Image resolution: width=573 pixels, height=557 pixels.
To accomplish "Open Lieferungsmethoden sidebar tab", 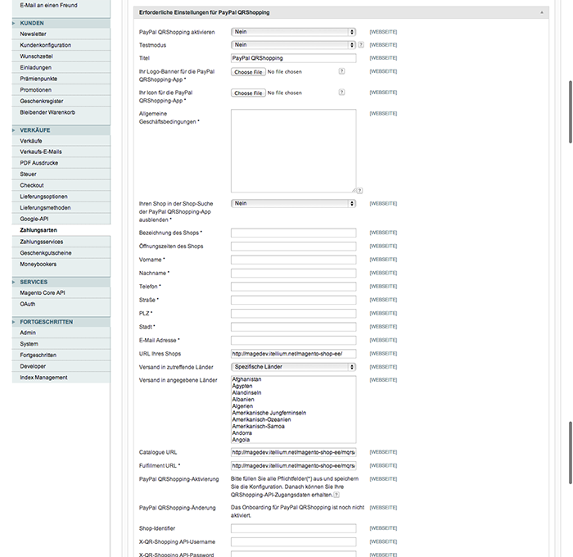I will coord(61,208).
